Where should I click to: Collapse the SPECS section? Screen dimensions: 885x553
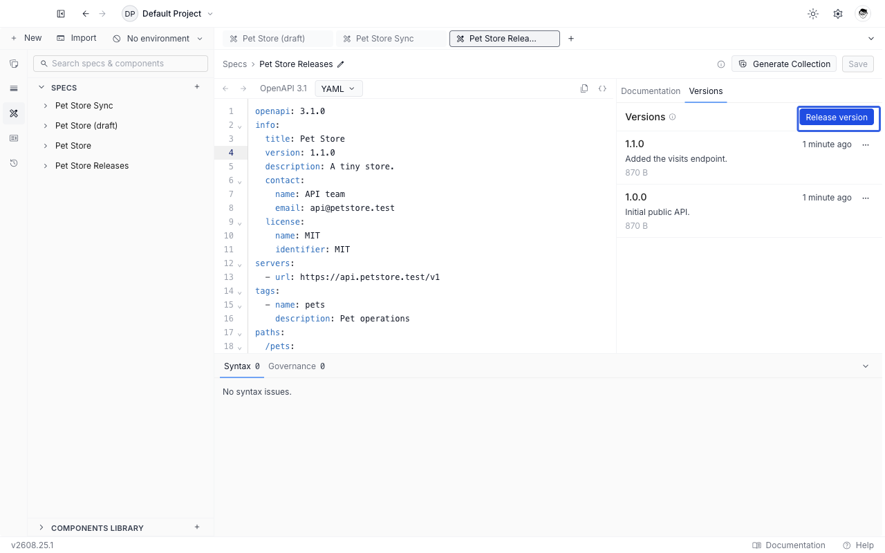[x=41, y=88]
